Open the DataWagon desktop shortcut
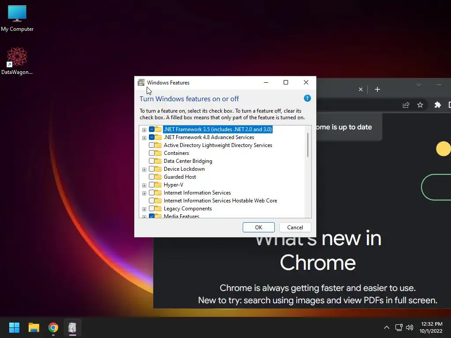 click(17, 61)
